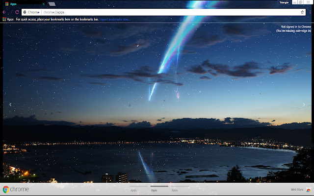This screenshot has width=314, height=196.
Task: Go to previous apps page with left arrow
Action: pos(10,104)
